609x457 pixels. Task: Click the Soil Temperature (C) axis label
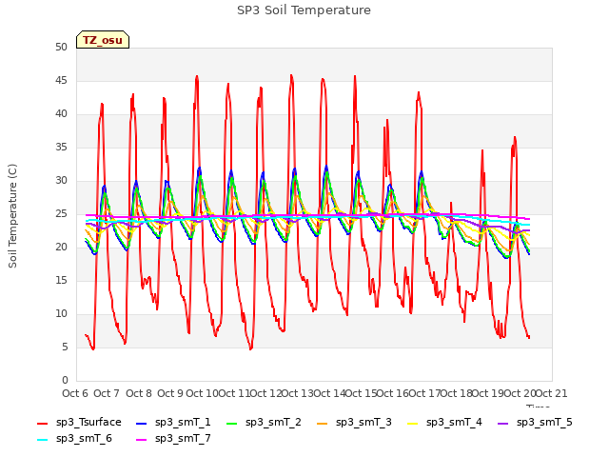pyautogui.click(x=12, y=216)
